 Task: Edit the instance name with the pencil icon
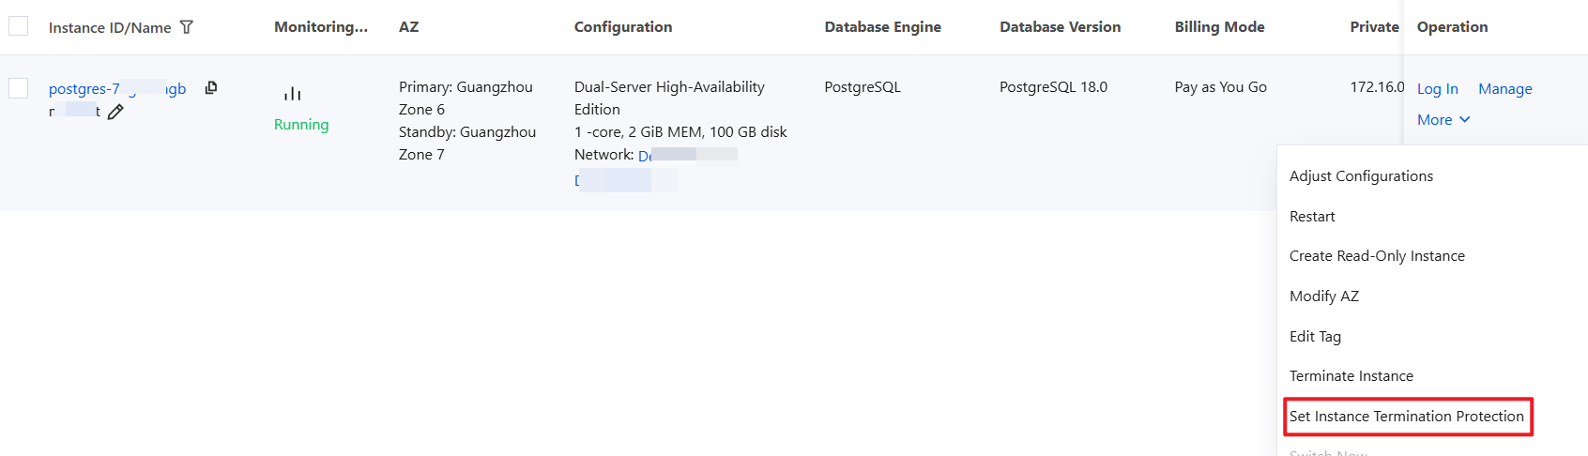115,113
